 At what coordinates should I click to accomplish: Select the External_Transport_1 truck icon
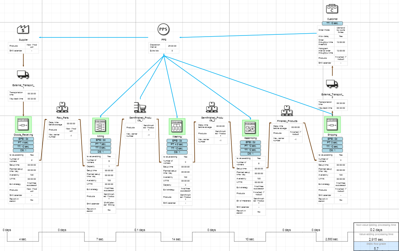[23, 74]
